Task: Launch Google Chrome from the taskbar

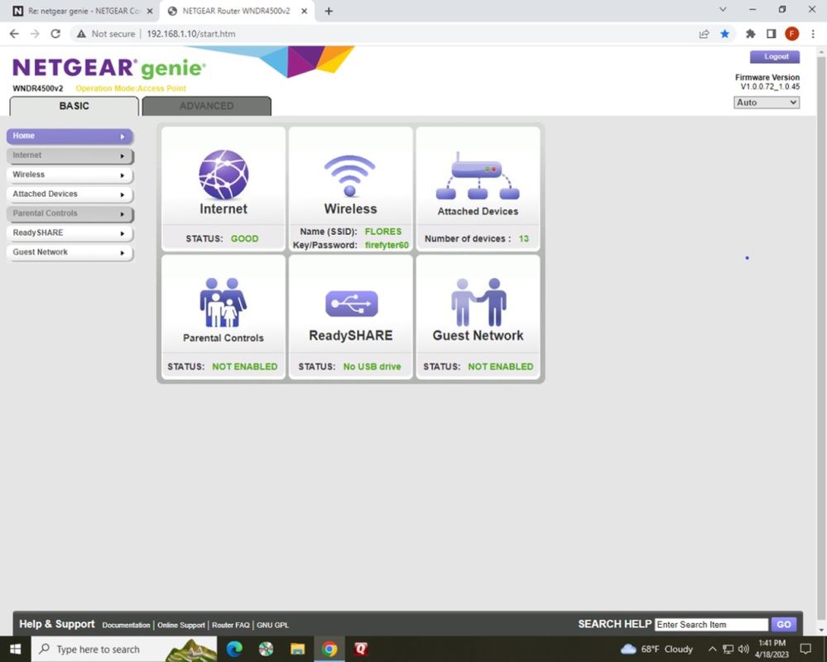Action: click(329, 649)
